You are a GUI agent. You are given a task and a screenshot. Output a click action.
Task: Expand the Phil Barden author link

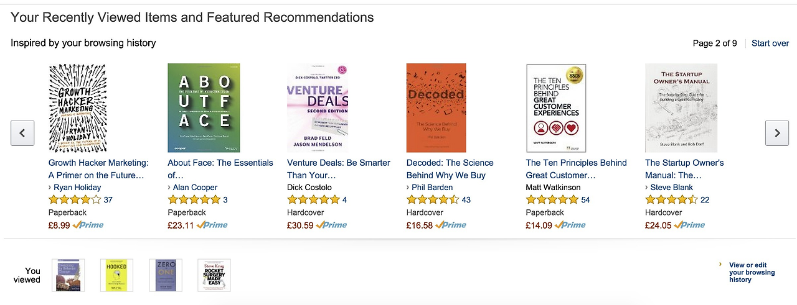pos(432,188)
